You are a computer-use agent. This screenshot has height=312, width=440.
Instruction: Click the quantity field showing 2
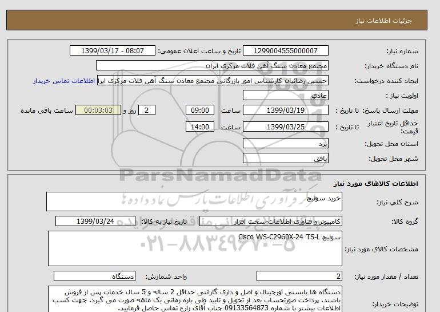pyautogui.click(x=299, y=277)
